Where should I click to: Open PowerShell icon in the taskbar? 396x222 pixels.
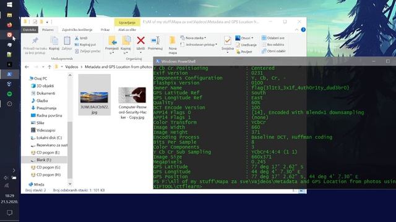pyautogui.click(x=9, y=74)
